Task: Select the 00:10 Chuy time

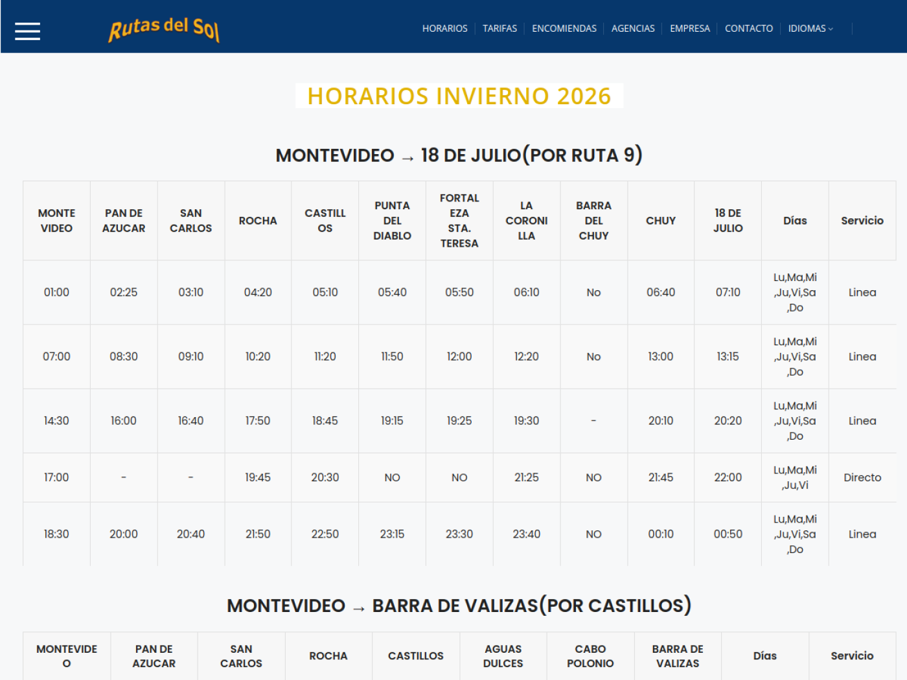Action: tap(661, 534)
